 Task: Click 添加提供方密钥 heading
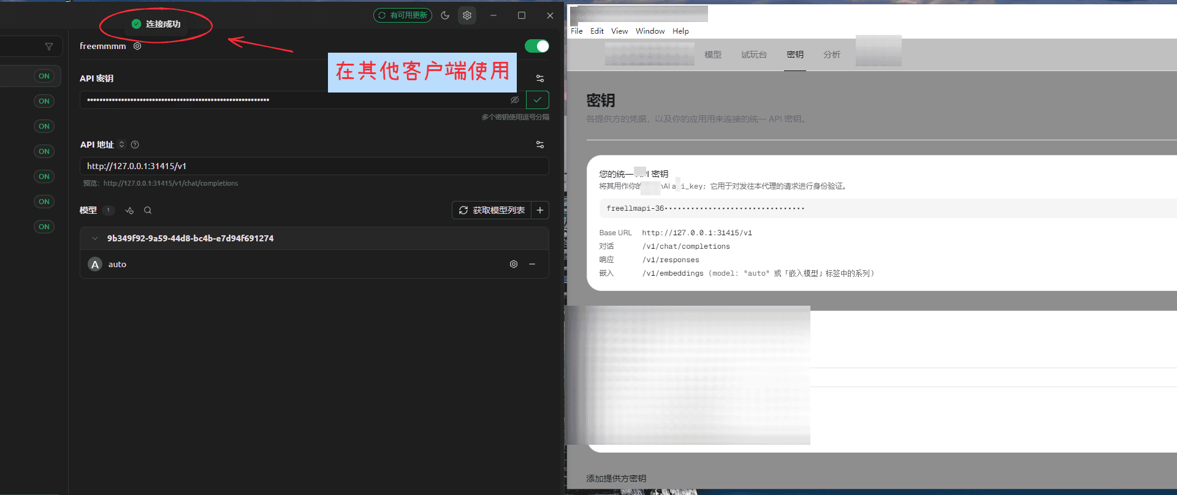[616, 478]
